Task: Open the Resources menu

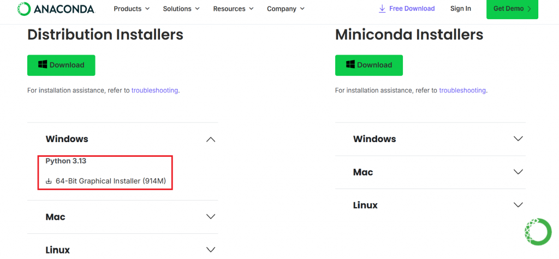Action: point(233,9)
